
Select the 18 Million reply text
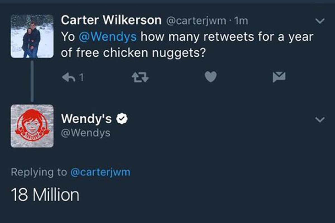[x=45, y=195]
